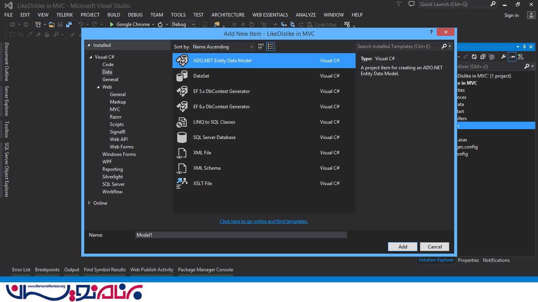Screen dimensions: 538x302
Task: Click the EF 6.x DbContext Generator icon
Action: (x=182, y=107)
